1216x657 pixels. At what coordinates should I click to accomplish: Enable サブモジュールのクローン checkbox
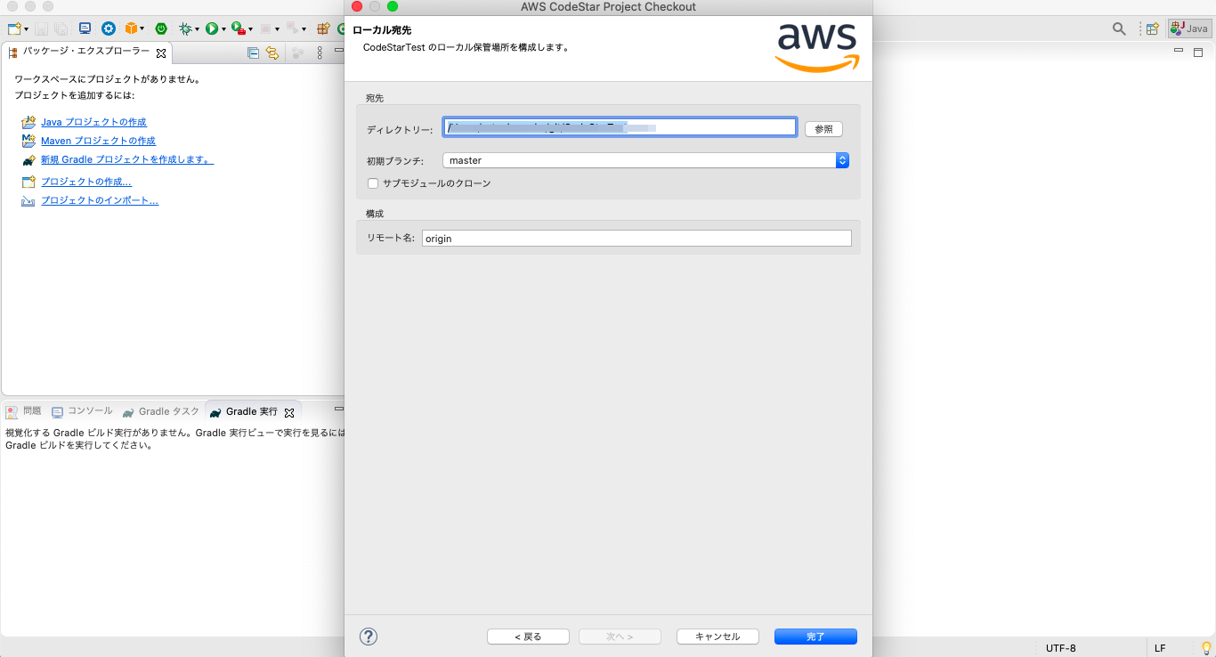click(x=373, y=183)
